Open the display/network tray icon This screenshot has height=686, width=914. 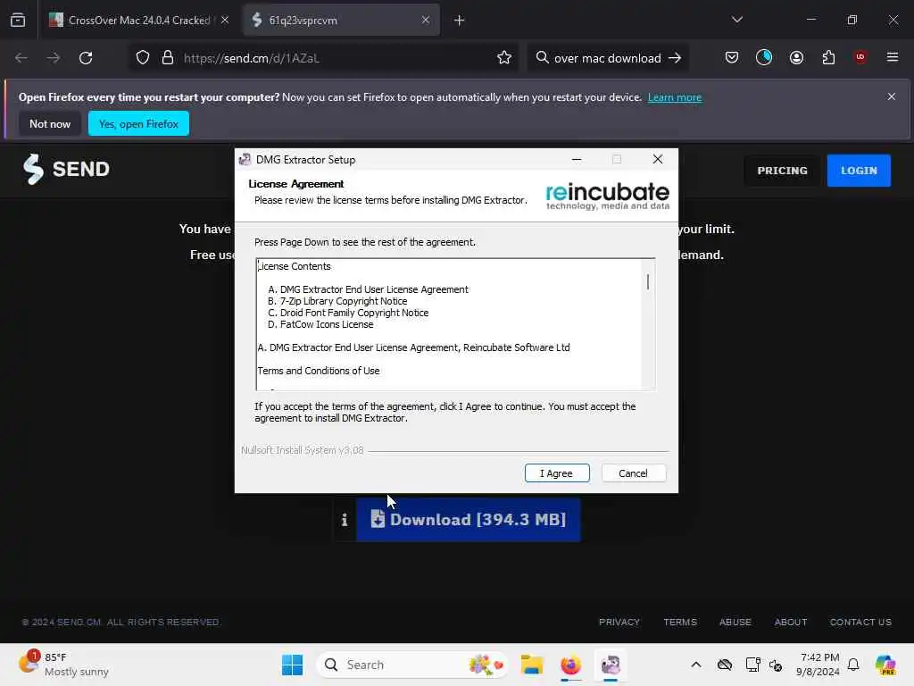(x=752, y=665)
